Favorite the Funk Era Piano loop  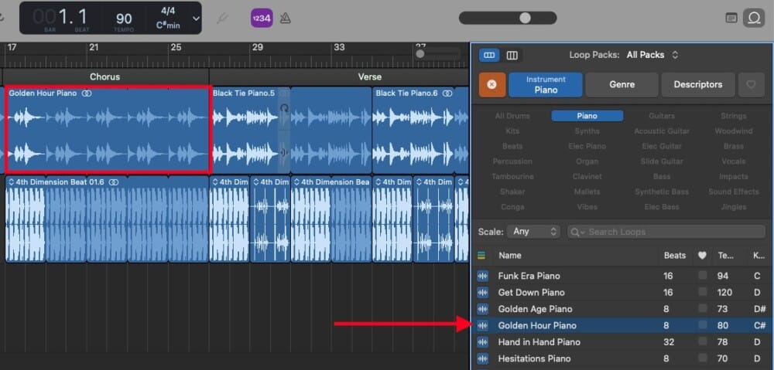click(703, 276)
